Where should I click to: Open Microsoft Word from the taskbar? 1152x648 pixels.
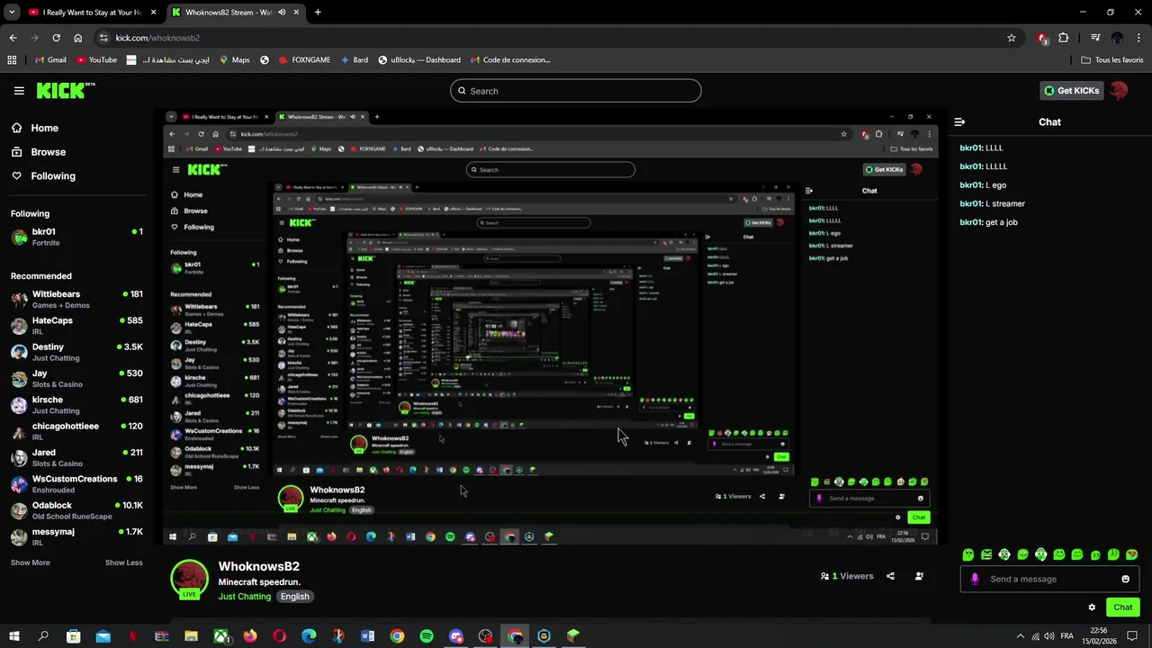tap(367, 636)
